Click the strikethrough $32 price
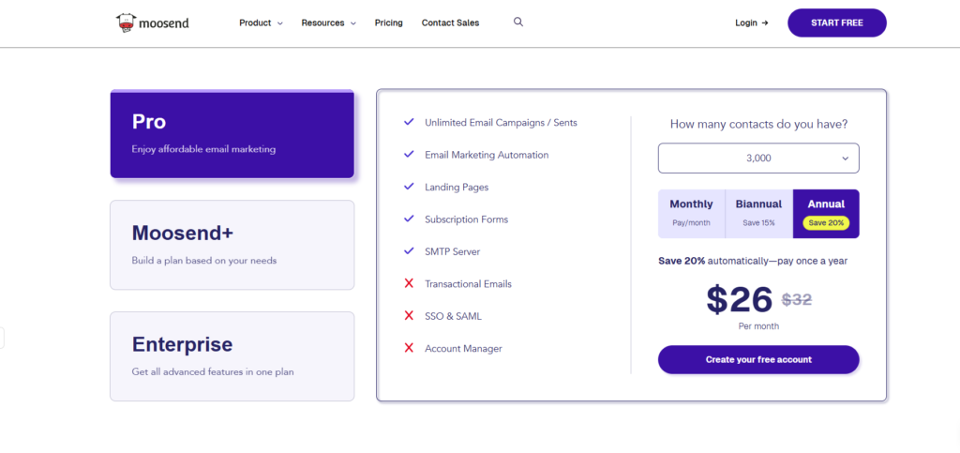Image resolution: width=960 pixels, height=453 pixels. 797,299
